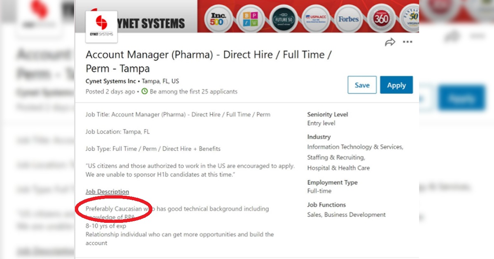The width and height of the screenshot is (494, 259).
Task: Click the Seniority Level heading
Action: click(x=328, y=114)
